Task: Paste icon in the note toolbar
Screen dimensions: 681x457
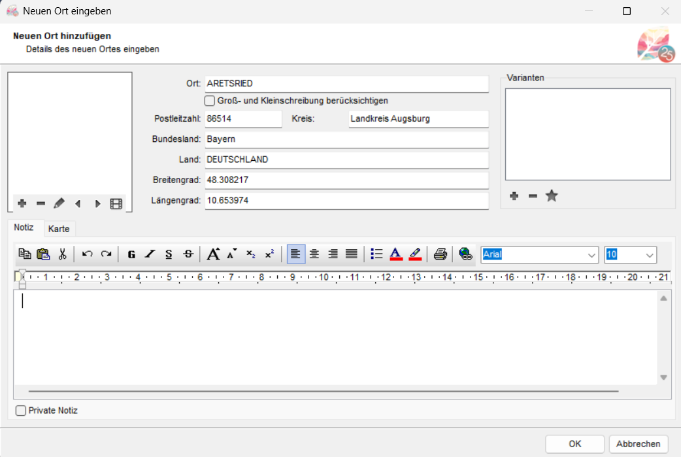Action: click(x=43, y=254)
